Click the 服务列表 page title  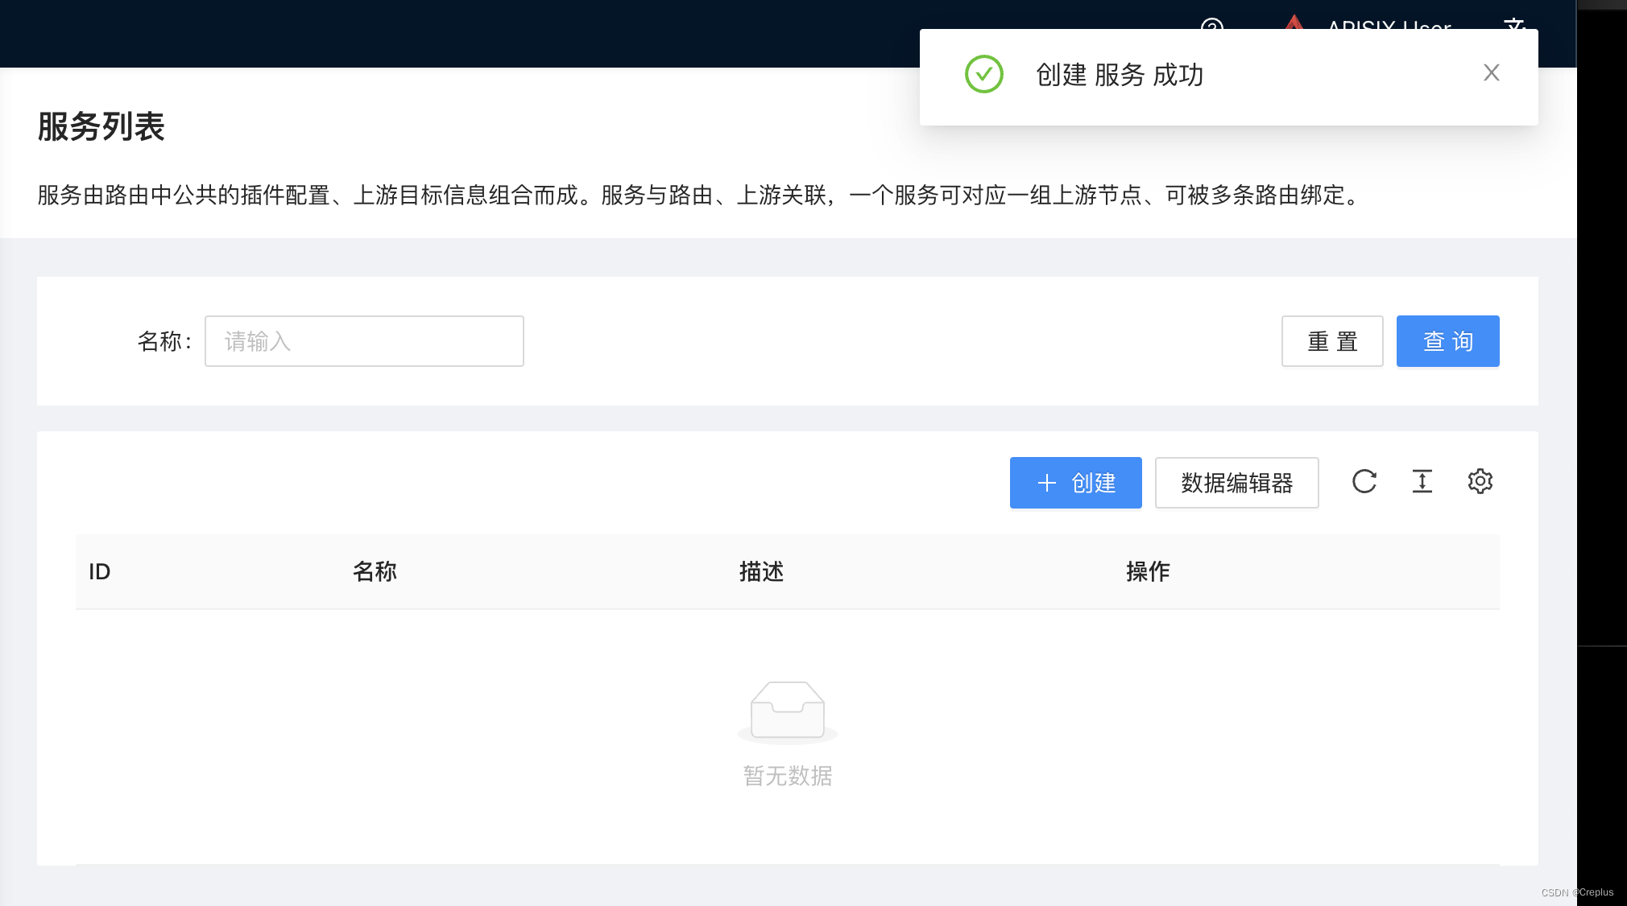tap(101, 127)
